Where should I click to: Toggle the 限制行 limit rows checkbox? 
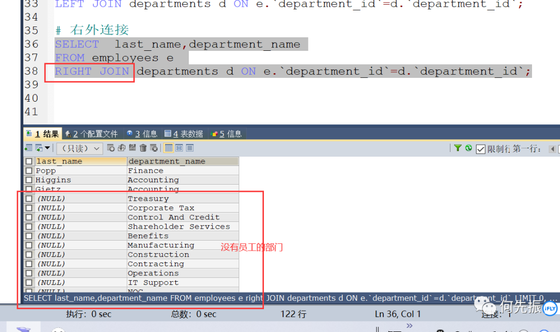tap(480, 149)
